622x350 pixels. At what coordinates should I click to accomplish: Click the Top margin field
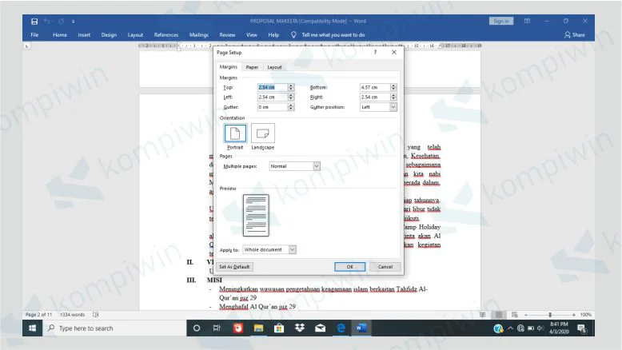click(x=272, y=87)
